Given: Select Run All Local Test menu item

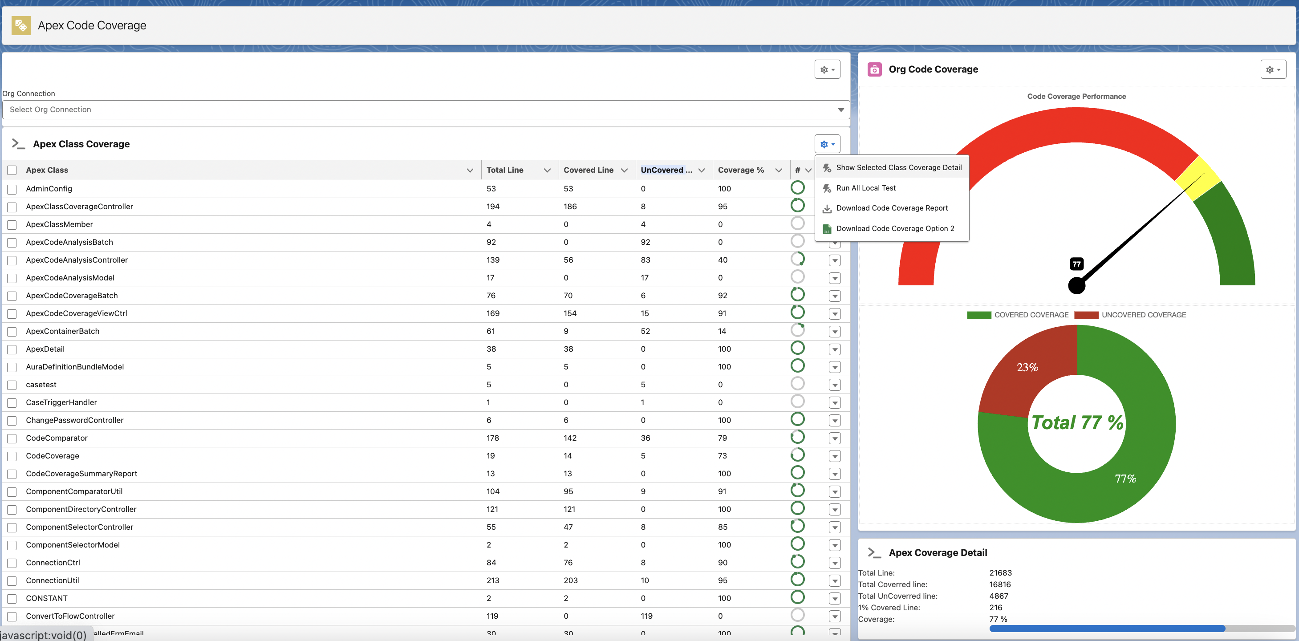Looking at the screenshot, I should 865,188.
